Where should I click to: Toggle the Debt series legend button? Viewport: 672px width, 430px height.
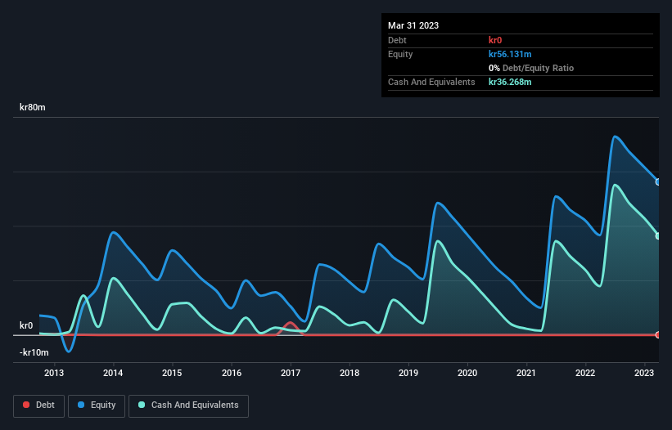tap(38, 405)
